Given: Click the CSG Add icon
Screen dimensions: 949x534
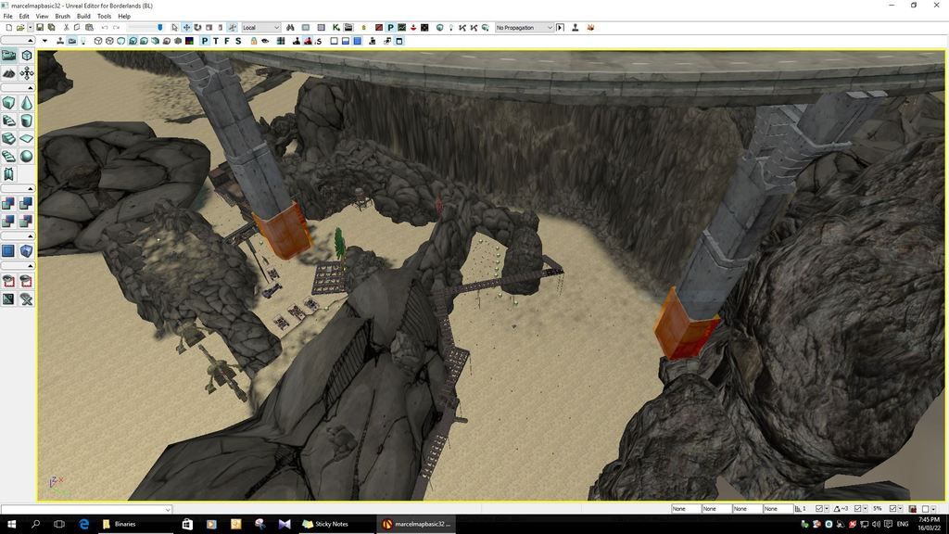Looking at the screenshot, I should tap(8, 203).
